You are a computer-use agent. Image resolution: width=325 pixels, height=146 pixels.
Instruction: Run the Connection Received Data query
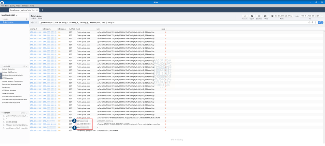(x=11, y=84)
